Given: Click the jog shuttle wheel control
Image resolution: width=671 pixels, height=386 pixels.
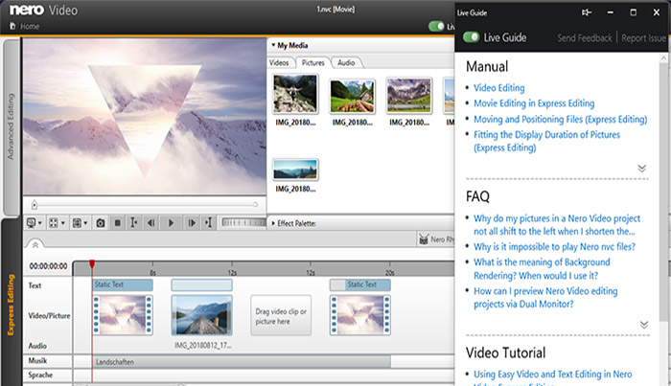Looking at the screenshot, I should click(243, 222).
